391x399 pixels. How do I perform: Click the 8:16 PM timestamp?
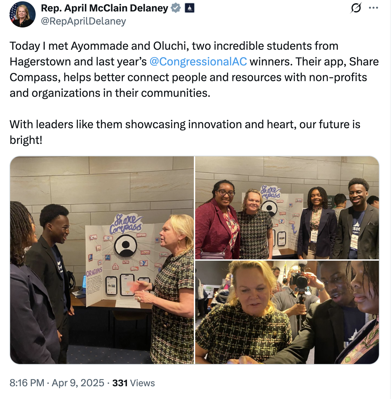(27, 383)
